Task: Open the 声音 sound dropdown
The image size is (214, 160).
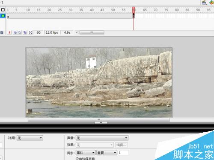Action: [x=102, y=138]
